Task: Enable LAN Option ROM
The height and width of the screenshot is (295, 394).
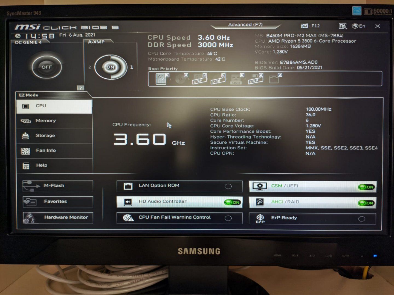Action: click(x=179, y=186)
